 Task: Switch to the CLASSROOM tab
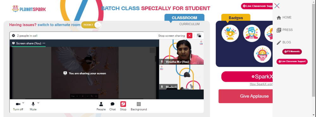pyautogui.click(x=185, y=18)
